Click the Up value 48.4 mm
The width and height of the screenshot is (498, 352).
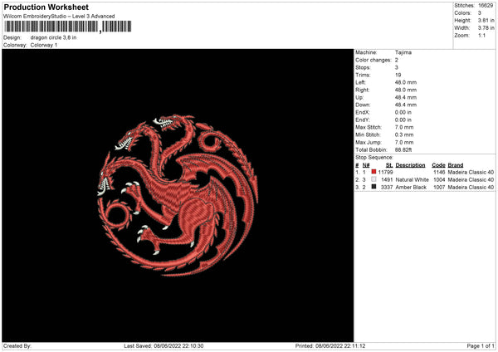[x=406, y=97]
